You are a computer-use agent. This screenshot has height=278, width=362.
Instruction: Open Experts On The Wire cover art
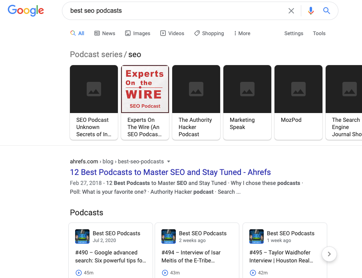pyautogui.click(x=145, y=89)
